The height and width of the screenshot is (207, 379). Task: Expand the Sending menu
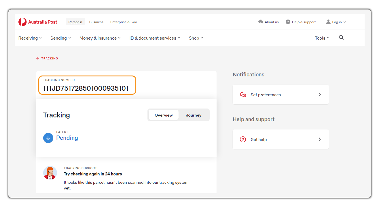point(60,38)
